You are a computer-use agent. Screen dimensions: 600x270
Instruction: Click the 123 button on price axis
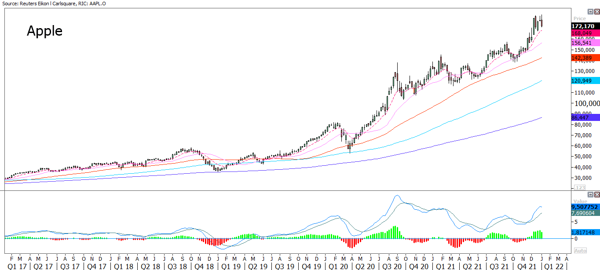[x=580, y=188]
